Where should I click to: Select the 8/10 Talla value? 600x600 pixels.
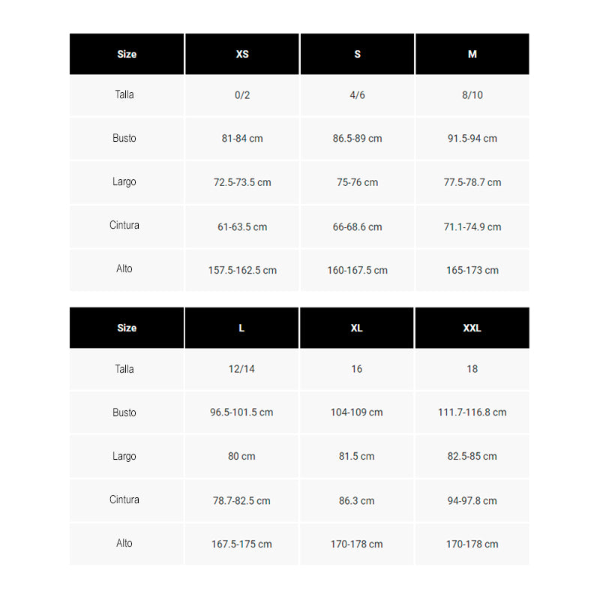[x=472, y=95]
